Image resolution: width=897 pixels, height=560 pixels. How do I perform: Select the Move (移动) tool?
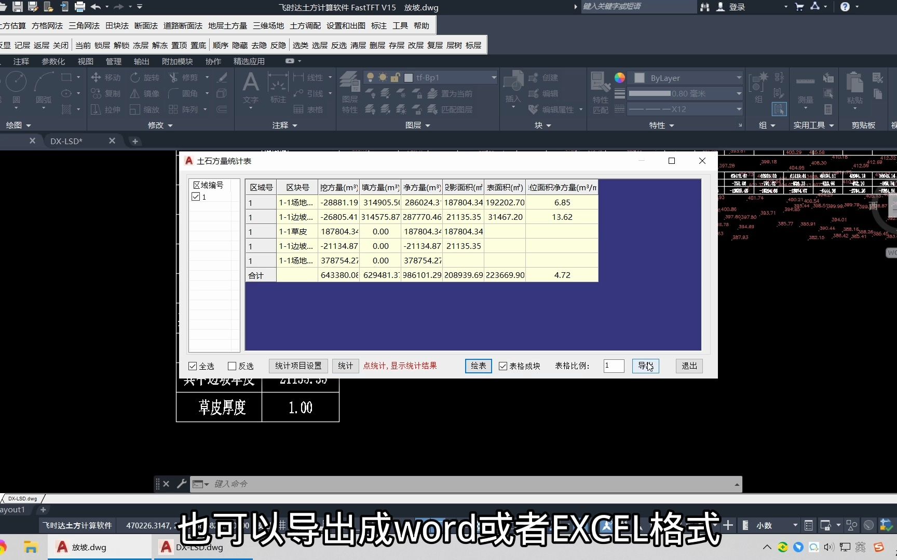[x=106, y=77]
